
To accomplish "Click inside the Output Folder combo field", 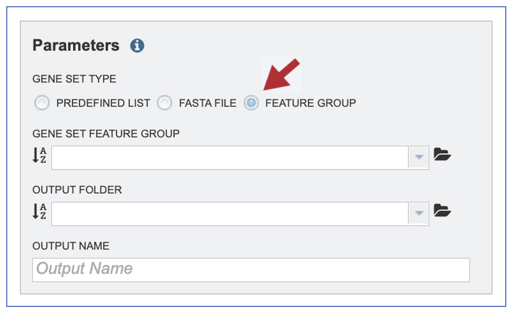I will [x=230, y=214].
